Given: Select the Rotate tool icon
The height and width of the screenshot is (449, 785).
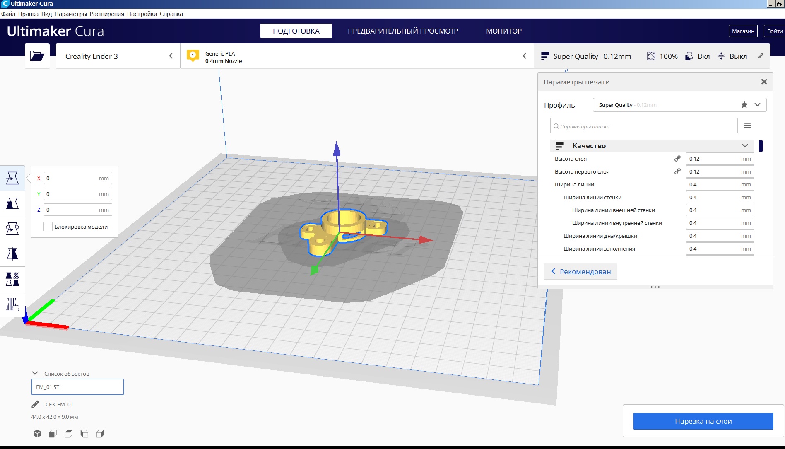Looking at the screenshot, I should (12, 229).
